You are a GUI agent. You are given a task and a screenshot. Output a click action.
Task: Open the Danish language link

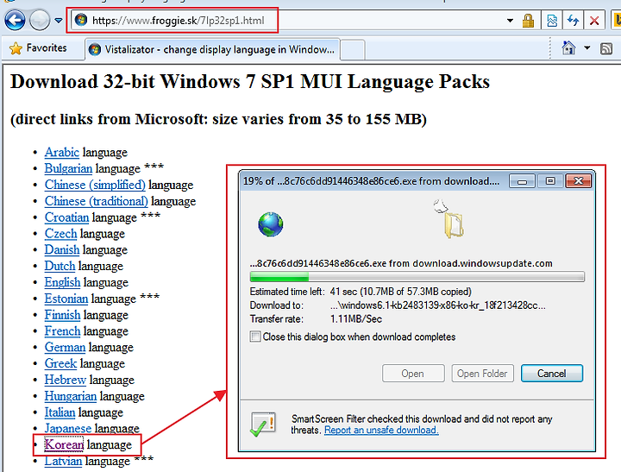(x=62, y=249)
